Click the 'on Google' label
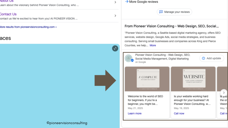228x128 pixels. (x=140, y=62)
